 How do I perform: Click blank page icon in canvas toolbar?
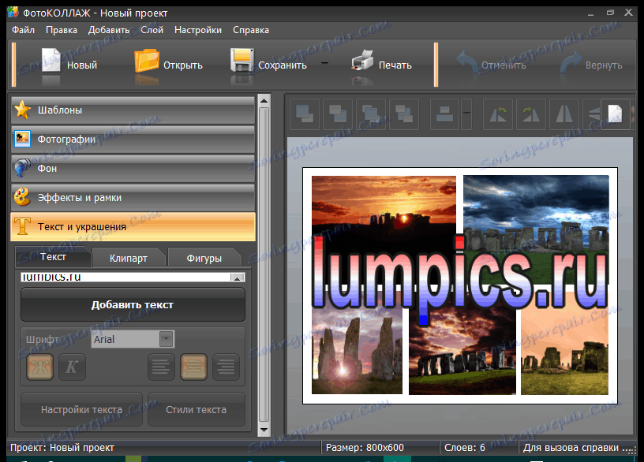click(x=615, y=114)
